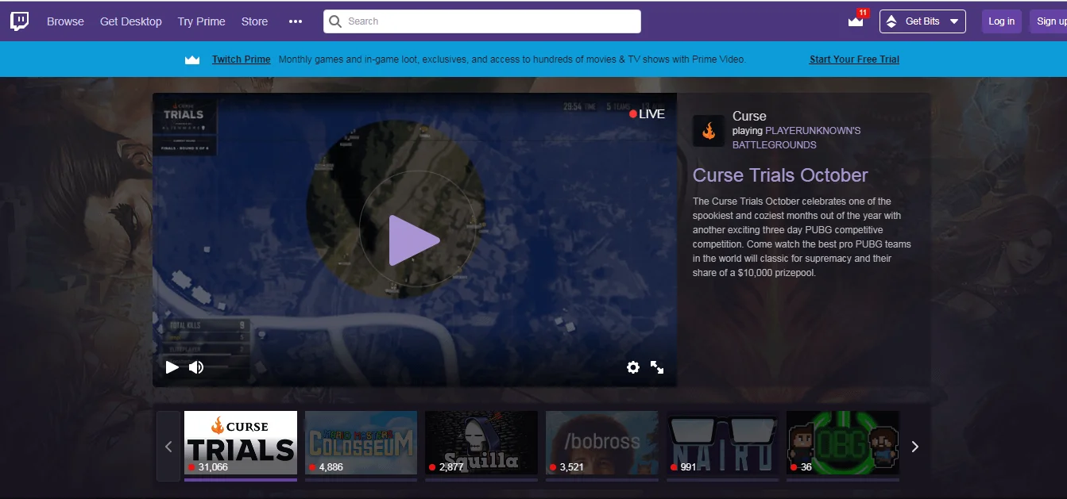Go to next carousel items arrow
This screenshot has height=499, width=1067.
coord(914,447)
